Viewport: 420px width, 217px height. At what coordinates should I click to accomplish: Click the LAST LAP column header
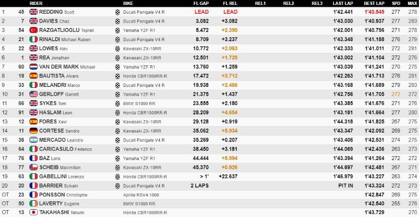tap(343, 3)
